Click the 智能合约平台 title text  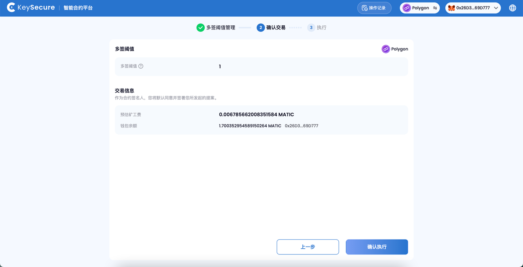(77, 7)
